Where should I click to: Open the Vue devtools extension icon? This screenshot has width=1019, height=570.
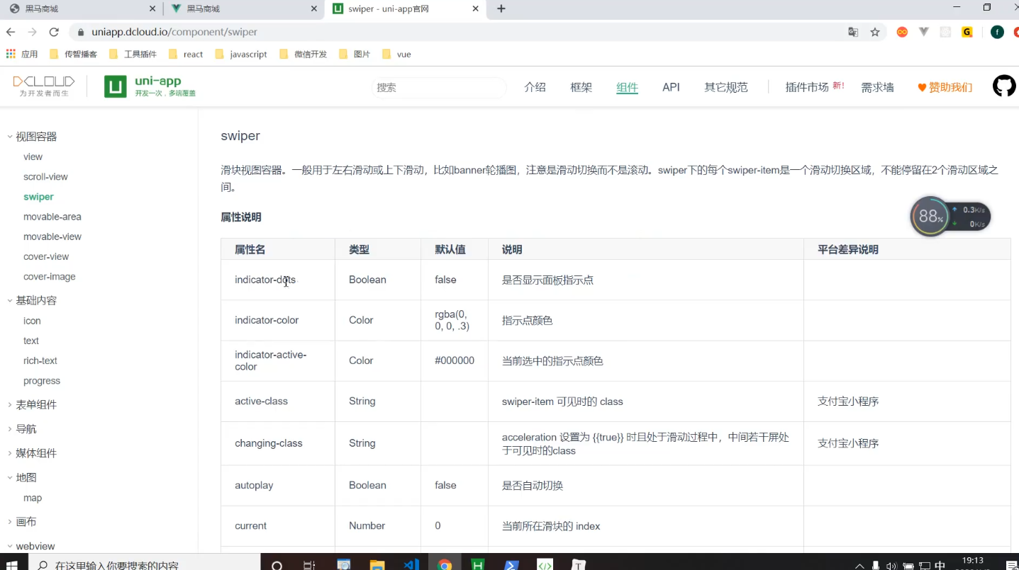tap(923, 32)
